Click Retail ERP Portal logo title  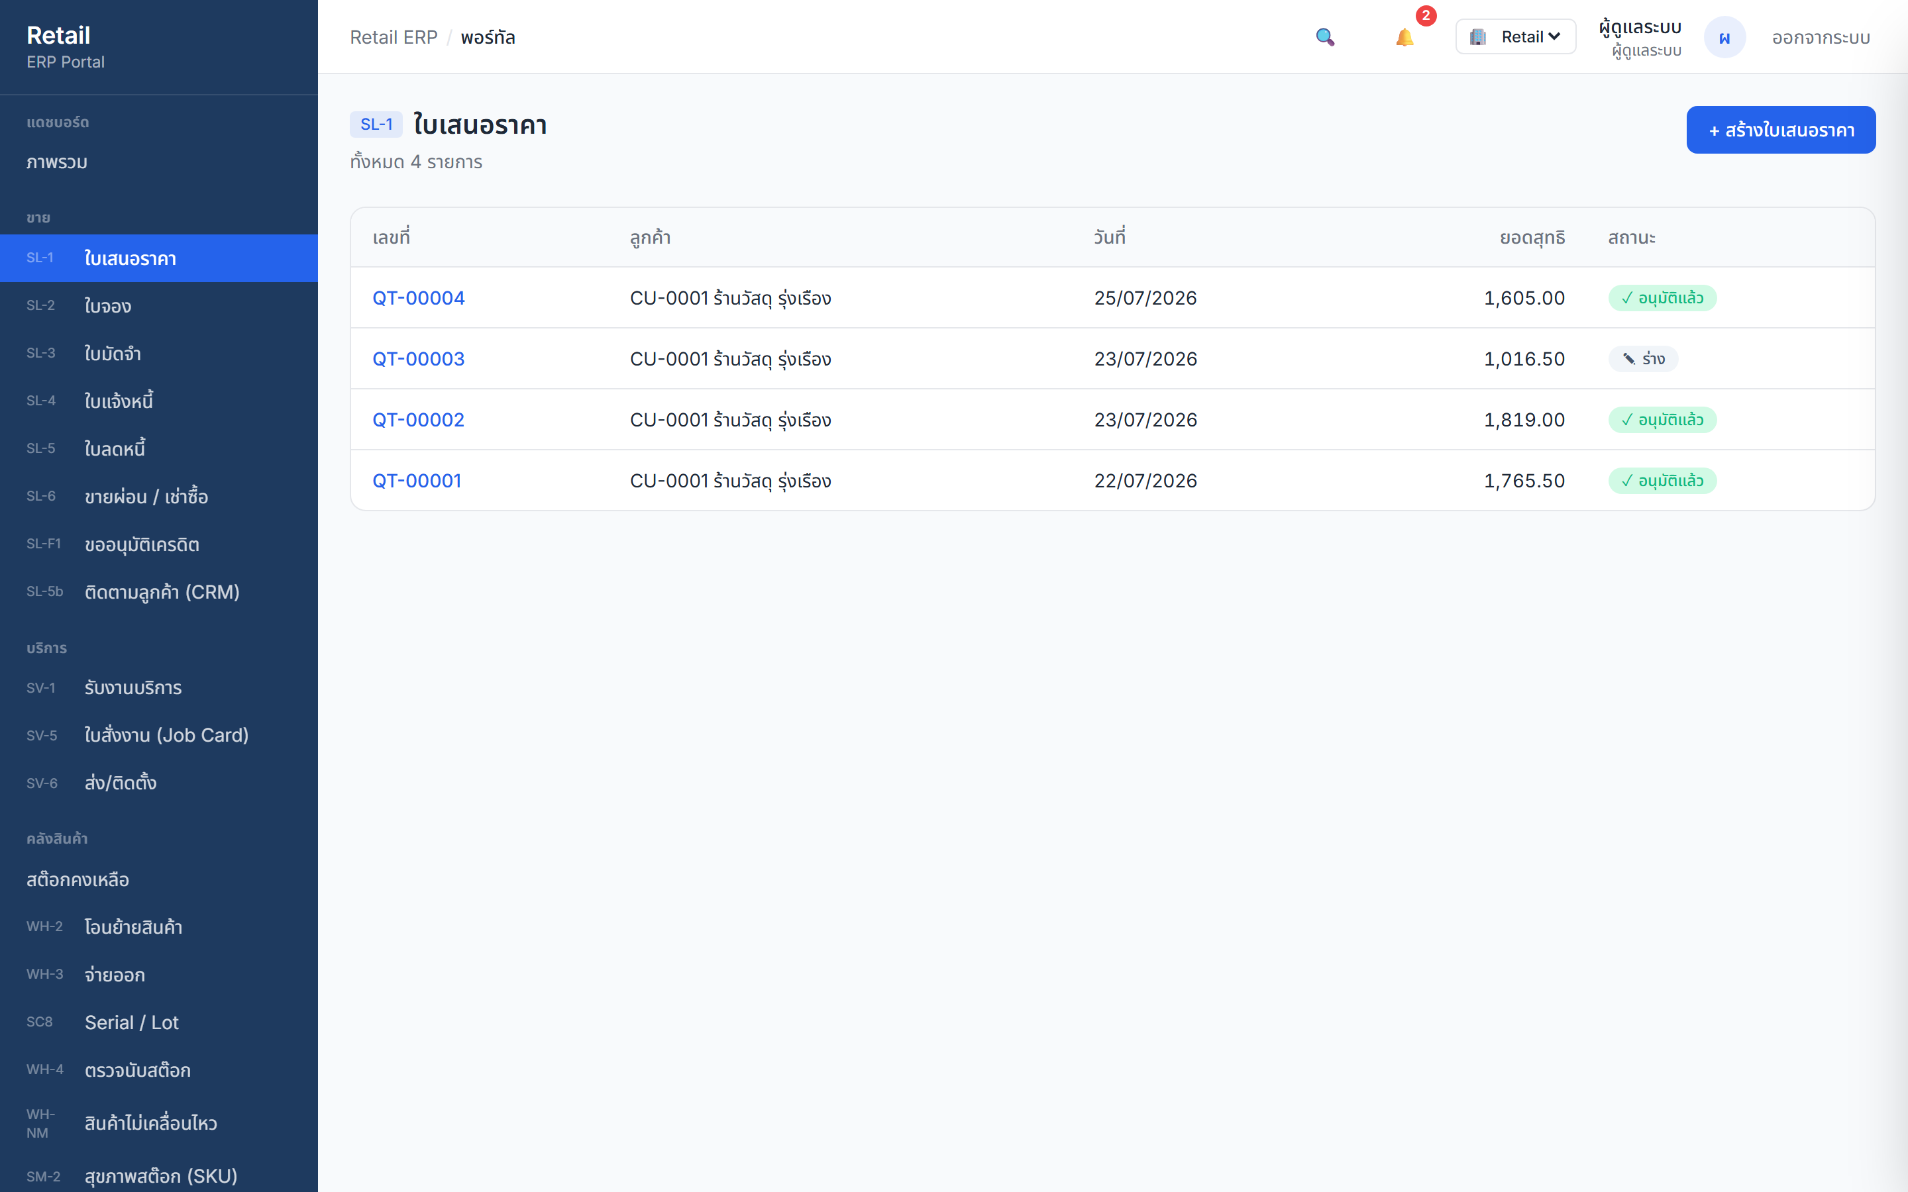(x=66, y=46)
